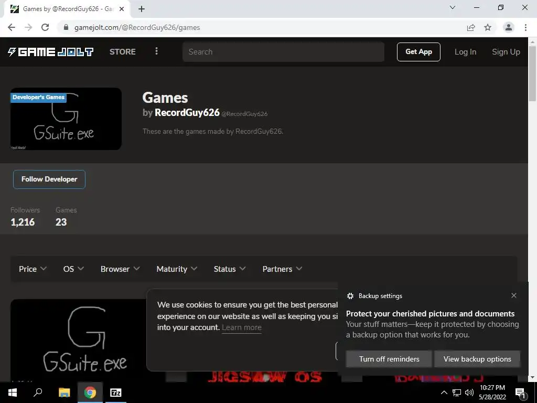Click the Get App button

coord(418,52)
